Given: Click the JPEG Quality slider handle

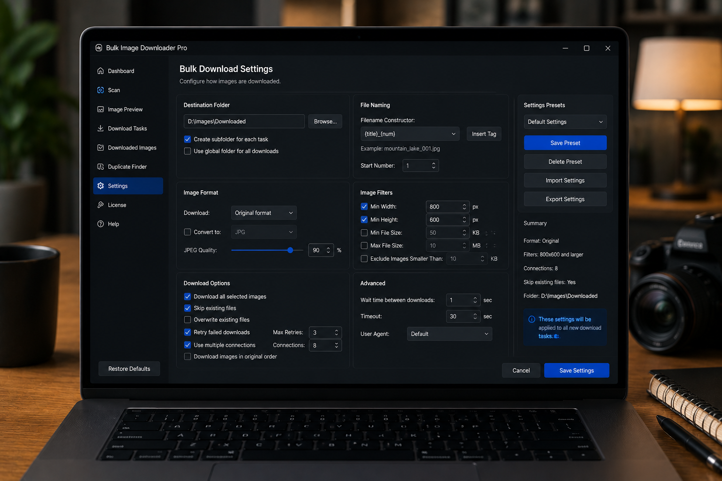Looking at the screenshot, I should coord(290,250).
